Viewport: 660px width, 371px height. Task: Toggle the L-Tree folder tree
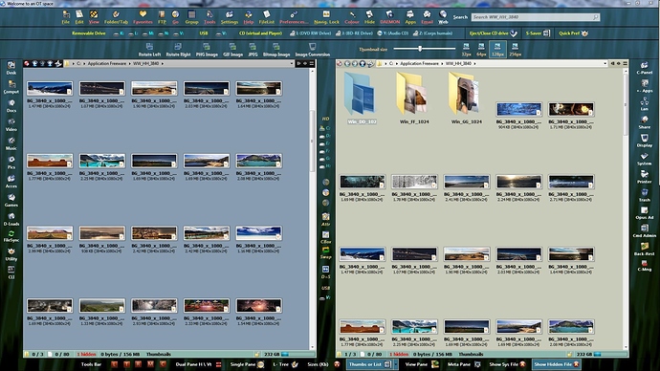(285, 364)
